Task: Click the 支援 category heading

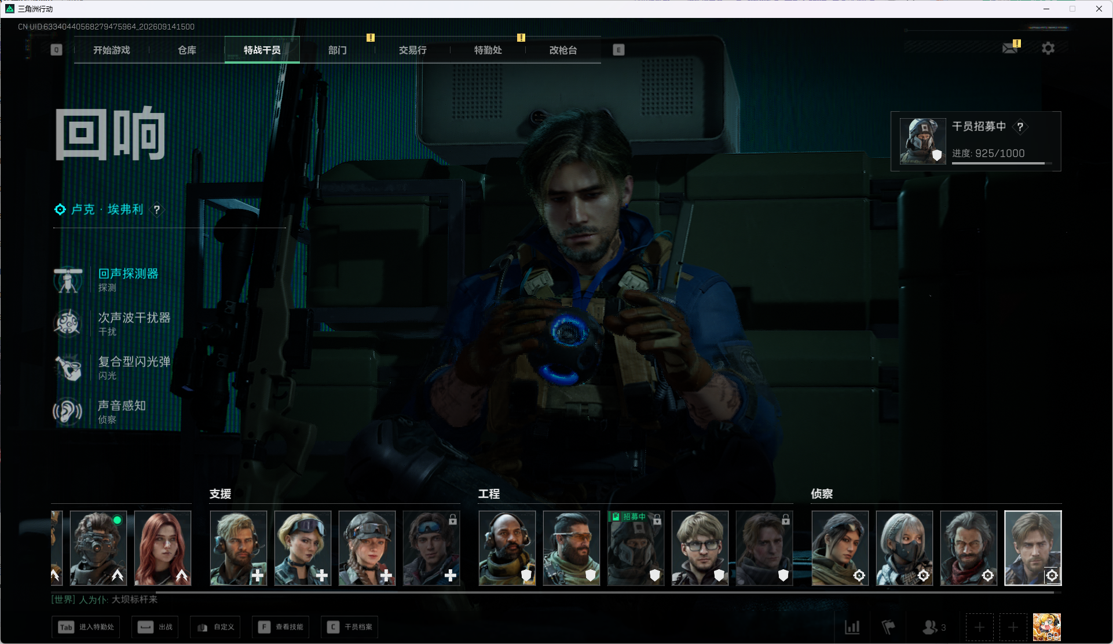Action: pos(221,493)
